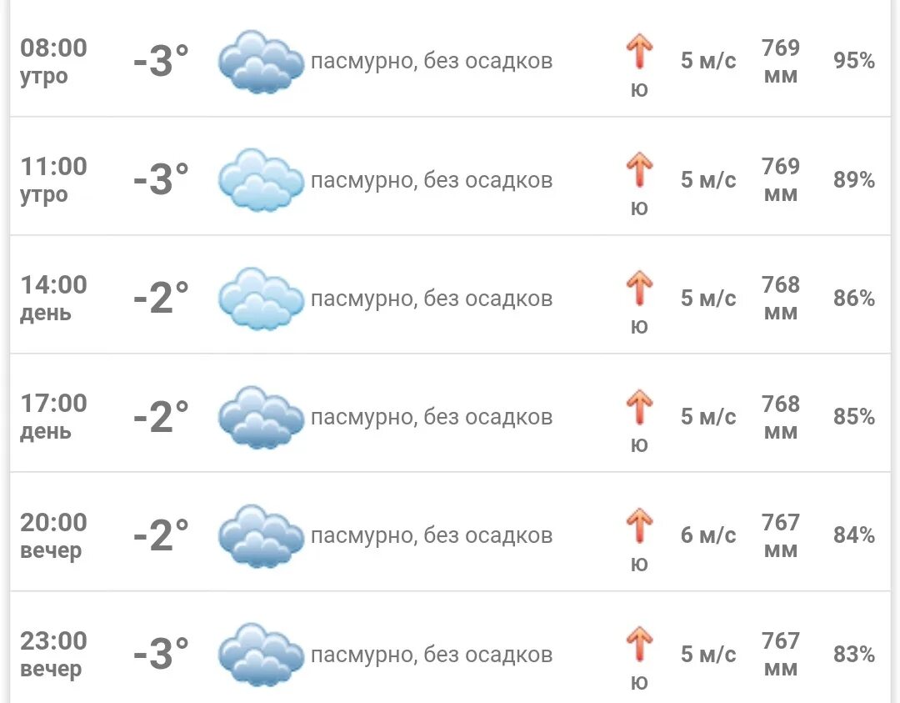Click the cloud icon in the 14:00 row

pyautogui.click(x=261, y=299)
